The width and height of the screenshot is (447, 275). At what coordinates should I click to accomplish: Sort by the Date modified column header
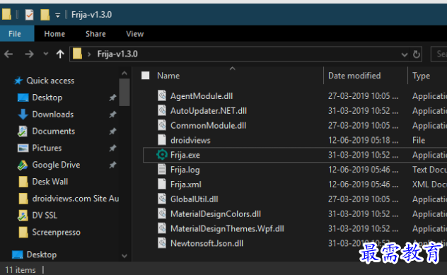pyautogui.click(x=354, y=76)
